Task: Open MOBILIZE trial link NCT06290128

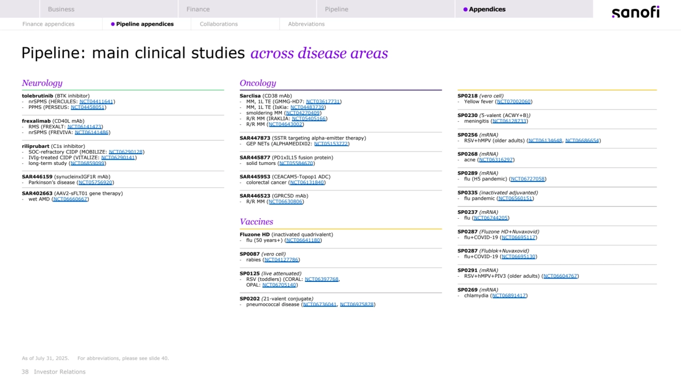Action: click(126, 152)
